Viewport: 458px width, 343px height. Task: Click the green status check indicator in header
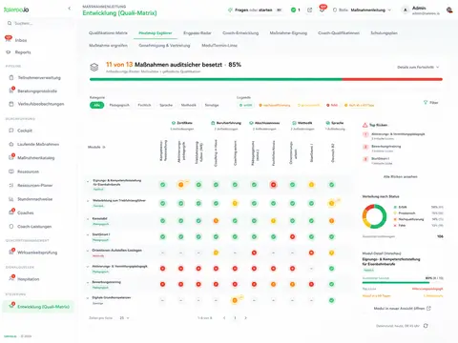tap(295, 10)
